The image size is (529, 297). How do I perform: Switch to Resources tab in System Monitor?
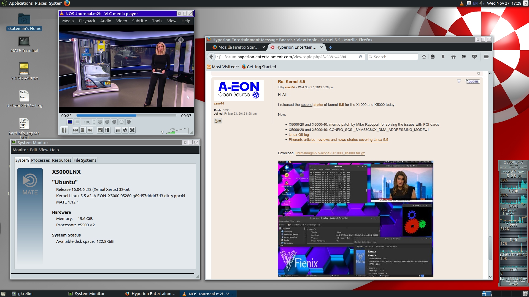[61, 160]
